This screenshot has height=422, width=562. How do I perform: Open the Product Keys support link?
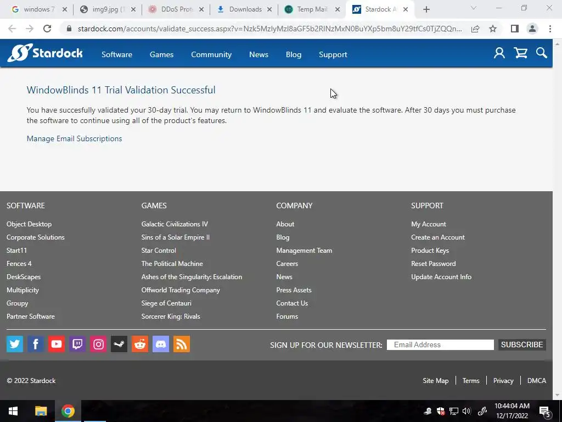click(430, 251)
